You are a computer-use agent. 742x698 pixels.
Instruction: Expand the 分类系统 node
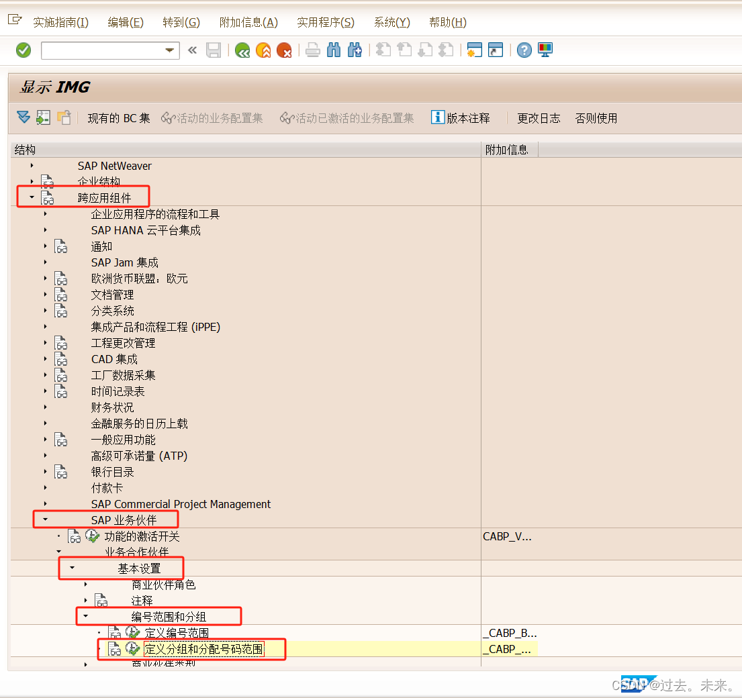tap(46, 310)
